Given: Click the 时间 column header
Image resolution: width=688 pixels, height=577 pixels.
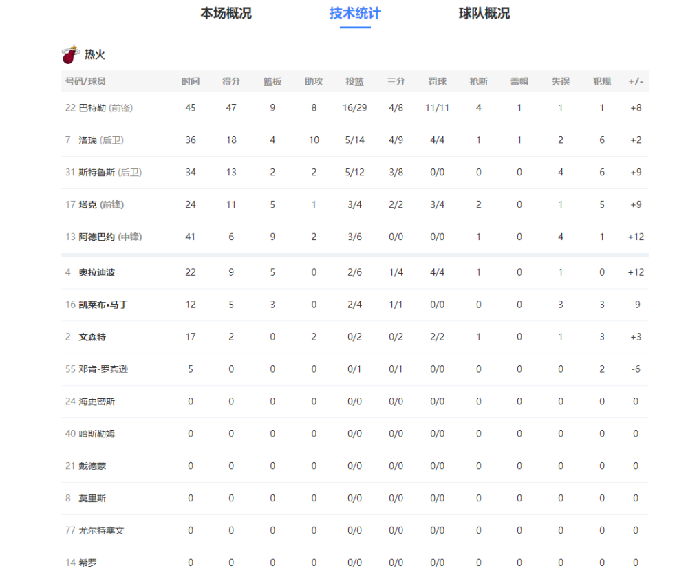Looking at the screenshot, I should click(191, 82).
